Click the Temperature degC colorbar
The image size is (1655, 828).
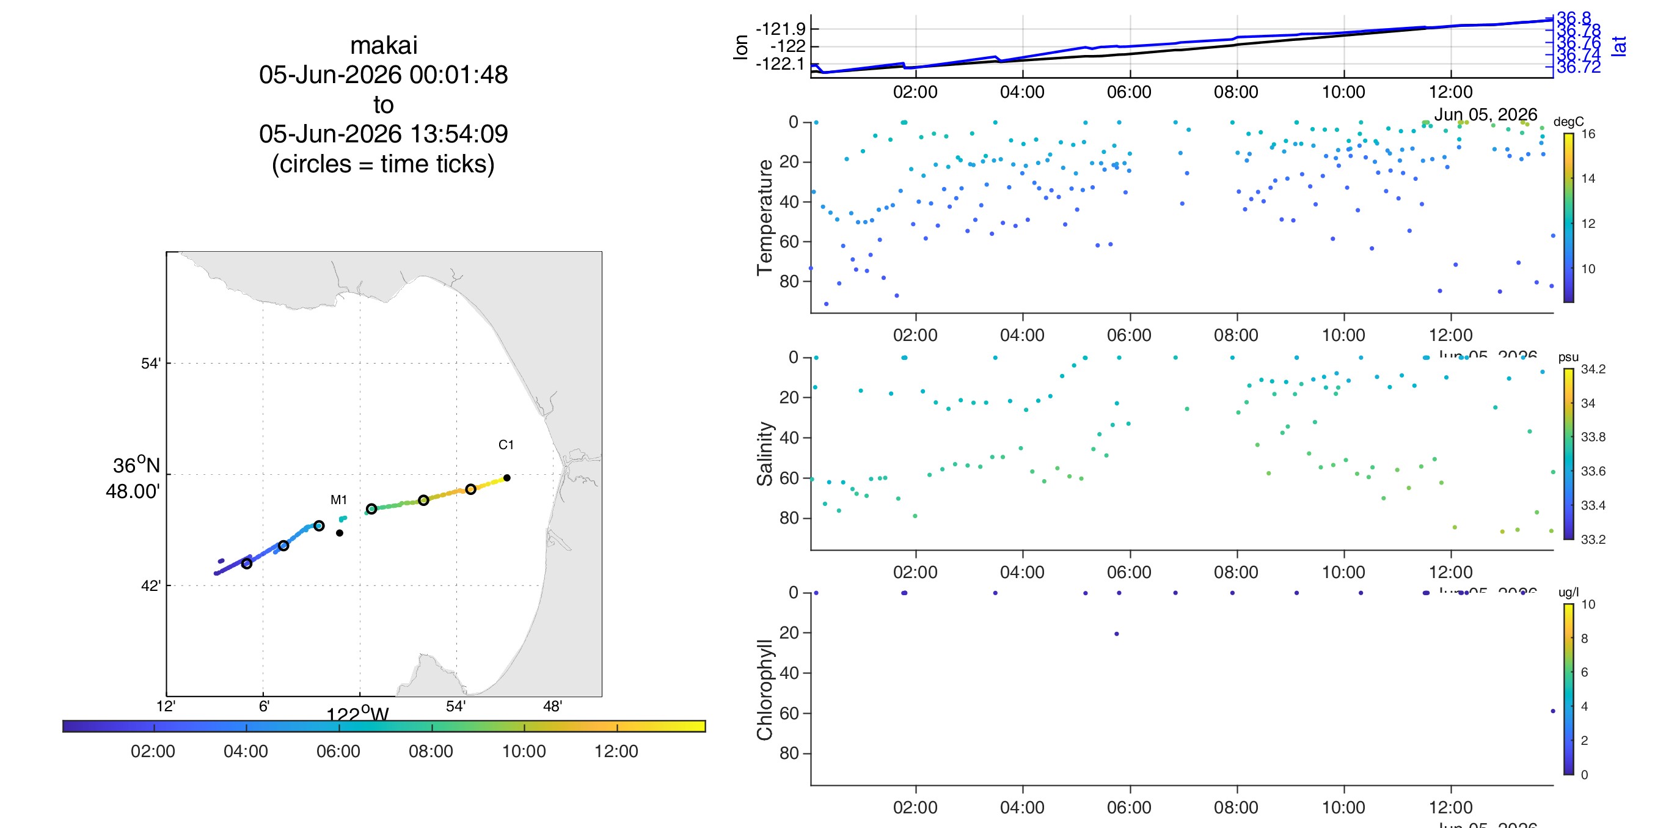point(1568,218)
